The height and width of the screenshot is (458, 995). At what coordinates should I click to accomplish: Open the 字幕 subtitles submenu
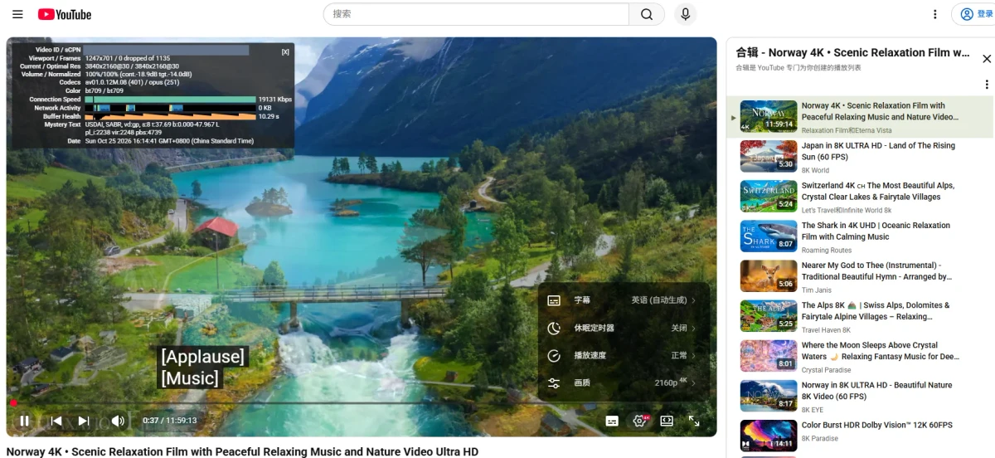click(x=623, y=300)
